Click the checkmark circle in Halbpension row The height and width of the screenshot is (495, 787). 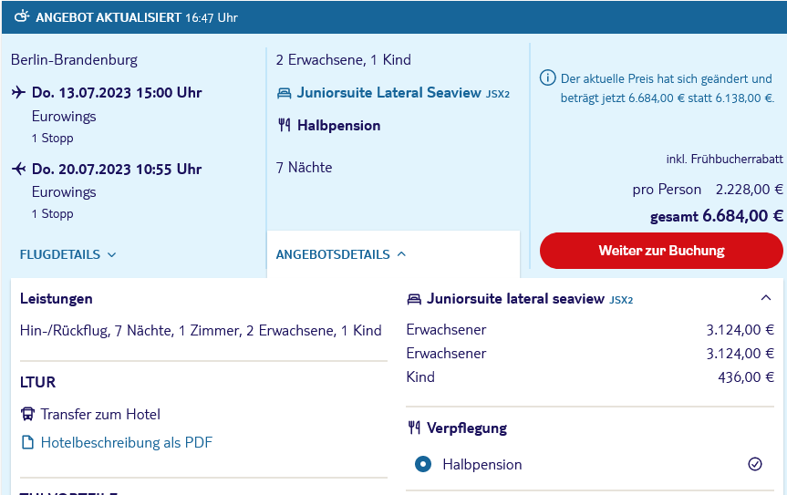click(755, 464)
